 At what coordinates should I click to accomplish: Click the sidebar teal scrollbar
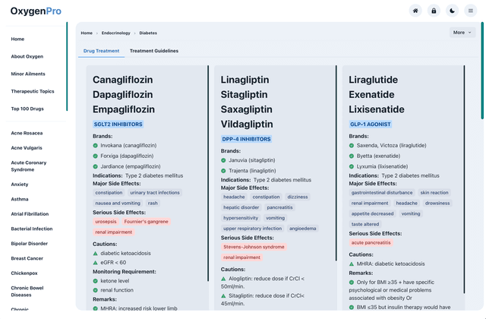point(67,66)
